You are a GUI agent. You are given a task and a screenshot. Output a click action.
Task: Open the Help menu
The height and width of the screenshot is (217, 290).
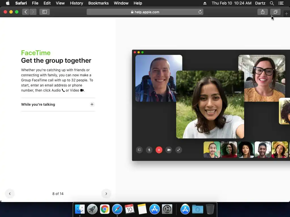tap(138, 3)
